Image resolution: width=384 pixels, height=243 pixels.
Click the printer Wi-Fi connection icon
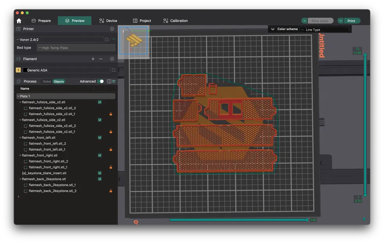point(114,39)
